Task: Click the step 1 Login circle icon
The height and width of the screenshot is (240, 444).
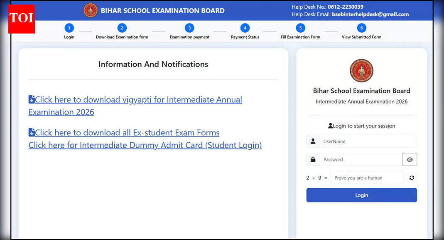Action: (x=69, y=27)
